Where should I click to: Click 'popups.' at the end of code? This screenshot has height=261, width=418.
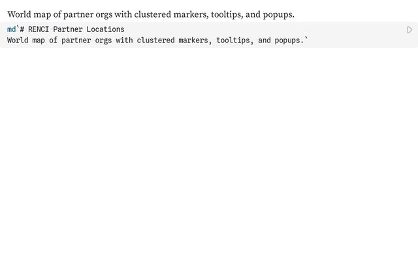click(289, 40)
